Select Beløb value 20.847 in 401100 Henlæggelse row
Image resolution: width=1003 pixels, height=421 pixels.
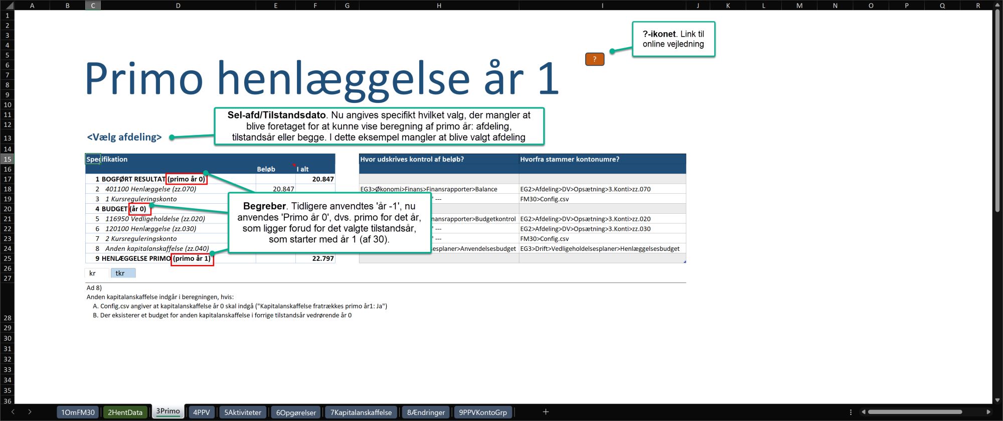click(275, 189)
